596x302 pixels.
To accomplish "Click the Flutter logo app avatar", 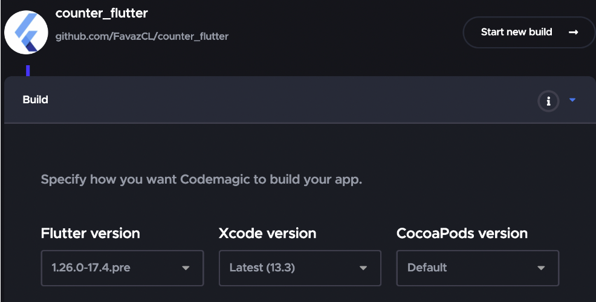I will 26,32.
